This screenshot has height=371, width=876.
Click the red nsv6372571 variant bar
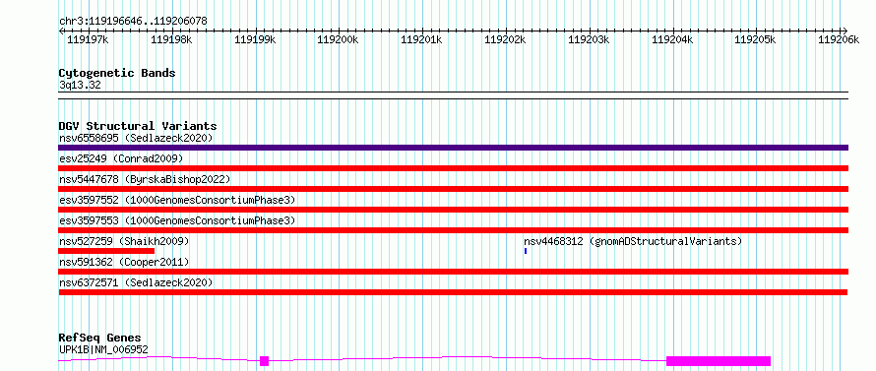tap(453, 292)
